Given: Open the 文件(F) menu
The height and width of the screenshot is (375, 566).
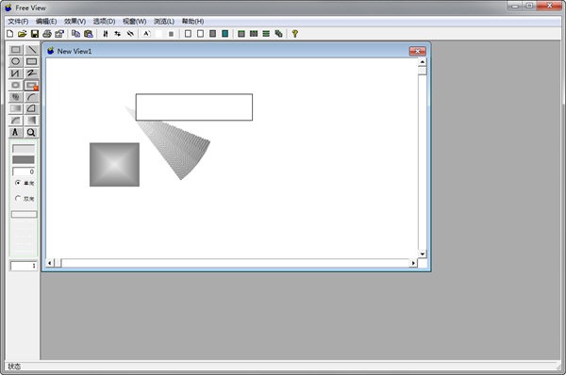Looking at the screenshot, I should [18, 22].
